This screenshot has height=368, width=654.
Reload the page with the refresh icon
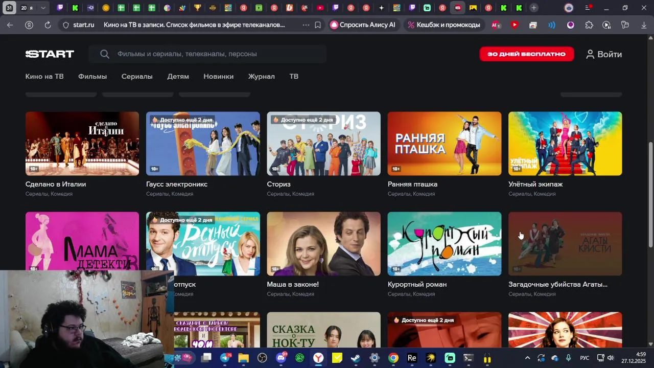48,25
